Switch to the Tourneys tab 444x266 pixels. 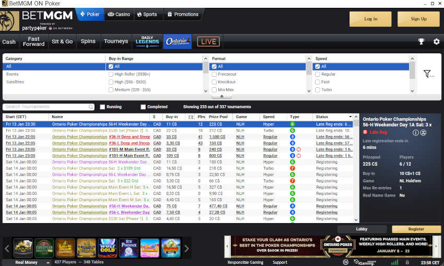pos(116,42)
